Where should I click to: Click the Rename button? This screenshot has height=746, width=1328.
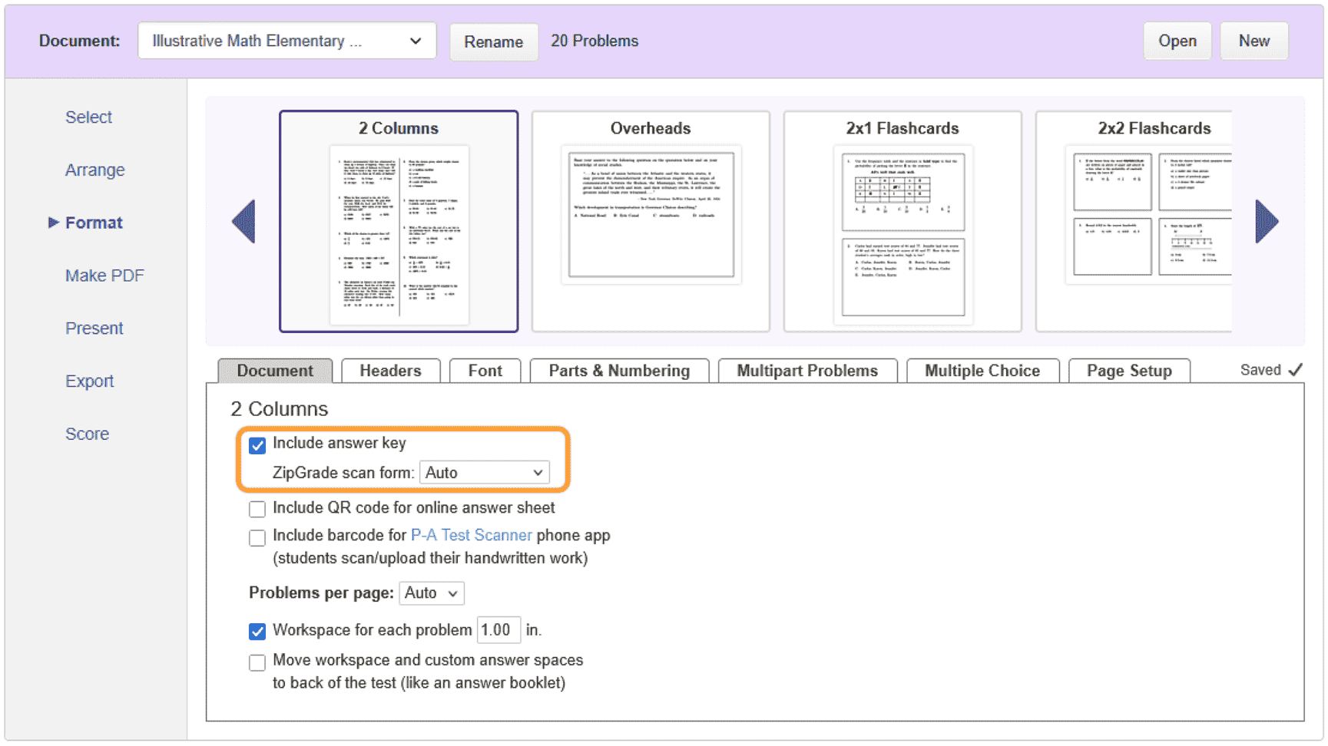(494, 41)
